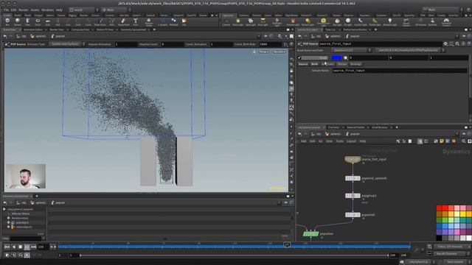Jump to last frame in playbar
Image resolution: width=472 pixels, height=265 pixels.
coord(33,247)
